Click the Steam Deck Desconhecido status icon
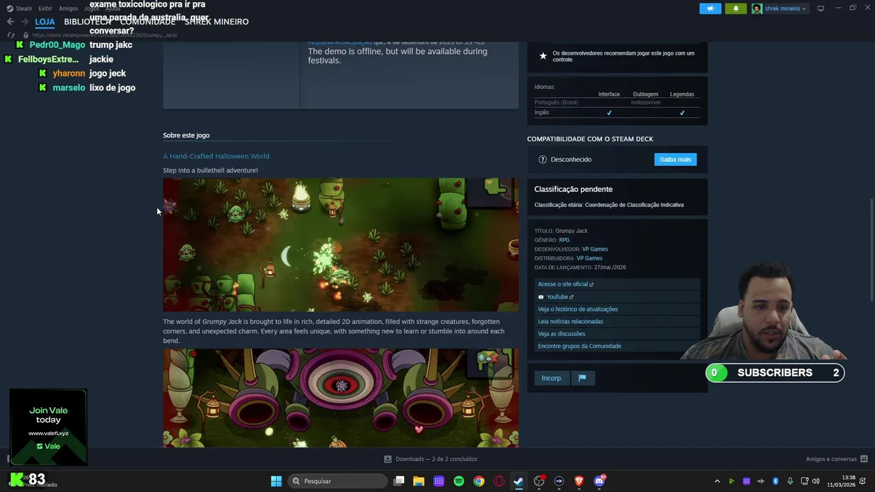Screen dimensions: 875x492 click(x=543, y=159)
